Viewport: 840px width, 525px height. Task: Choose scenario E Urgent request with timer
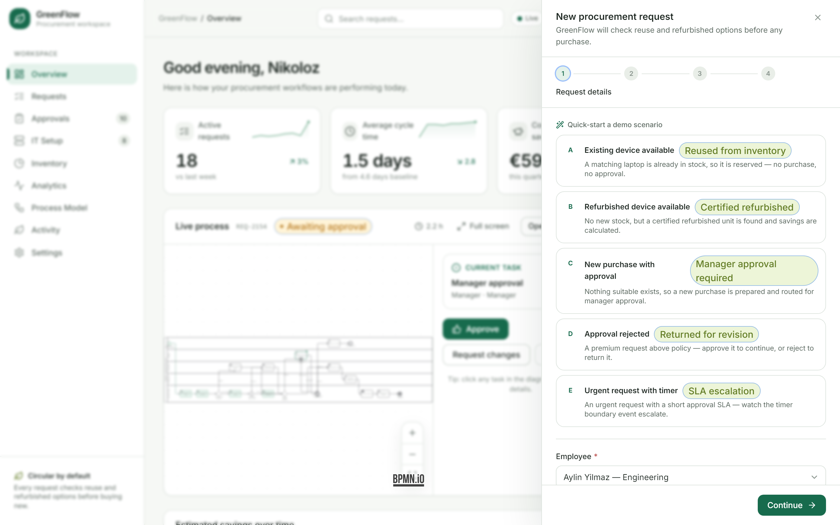tap(690, 401)
